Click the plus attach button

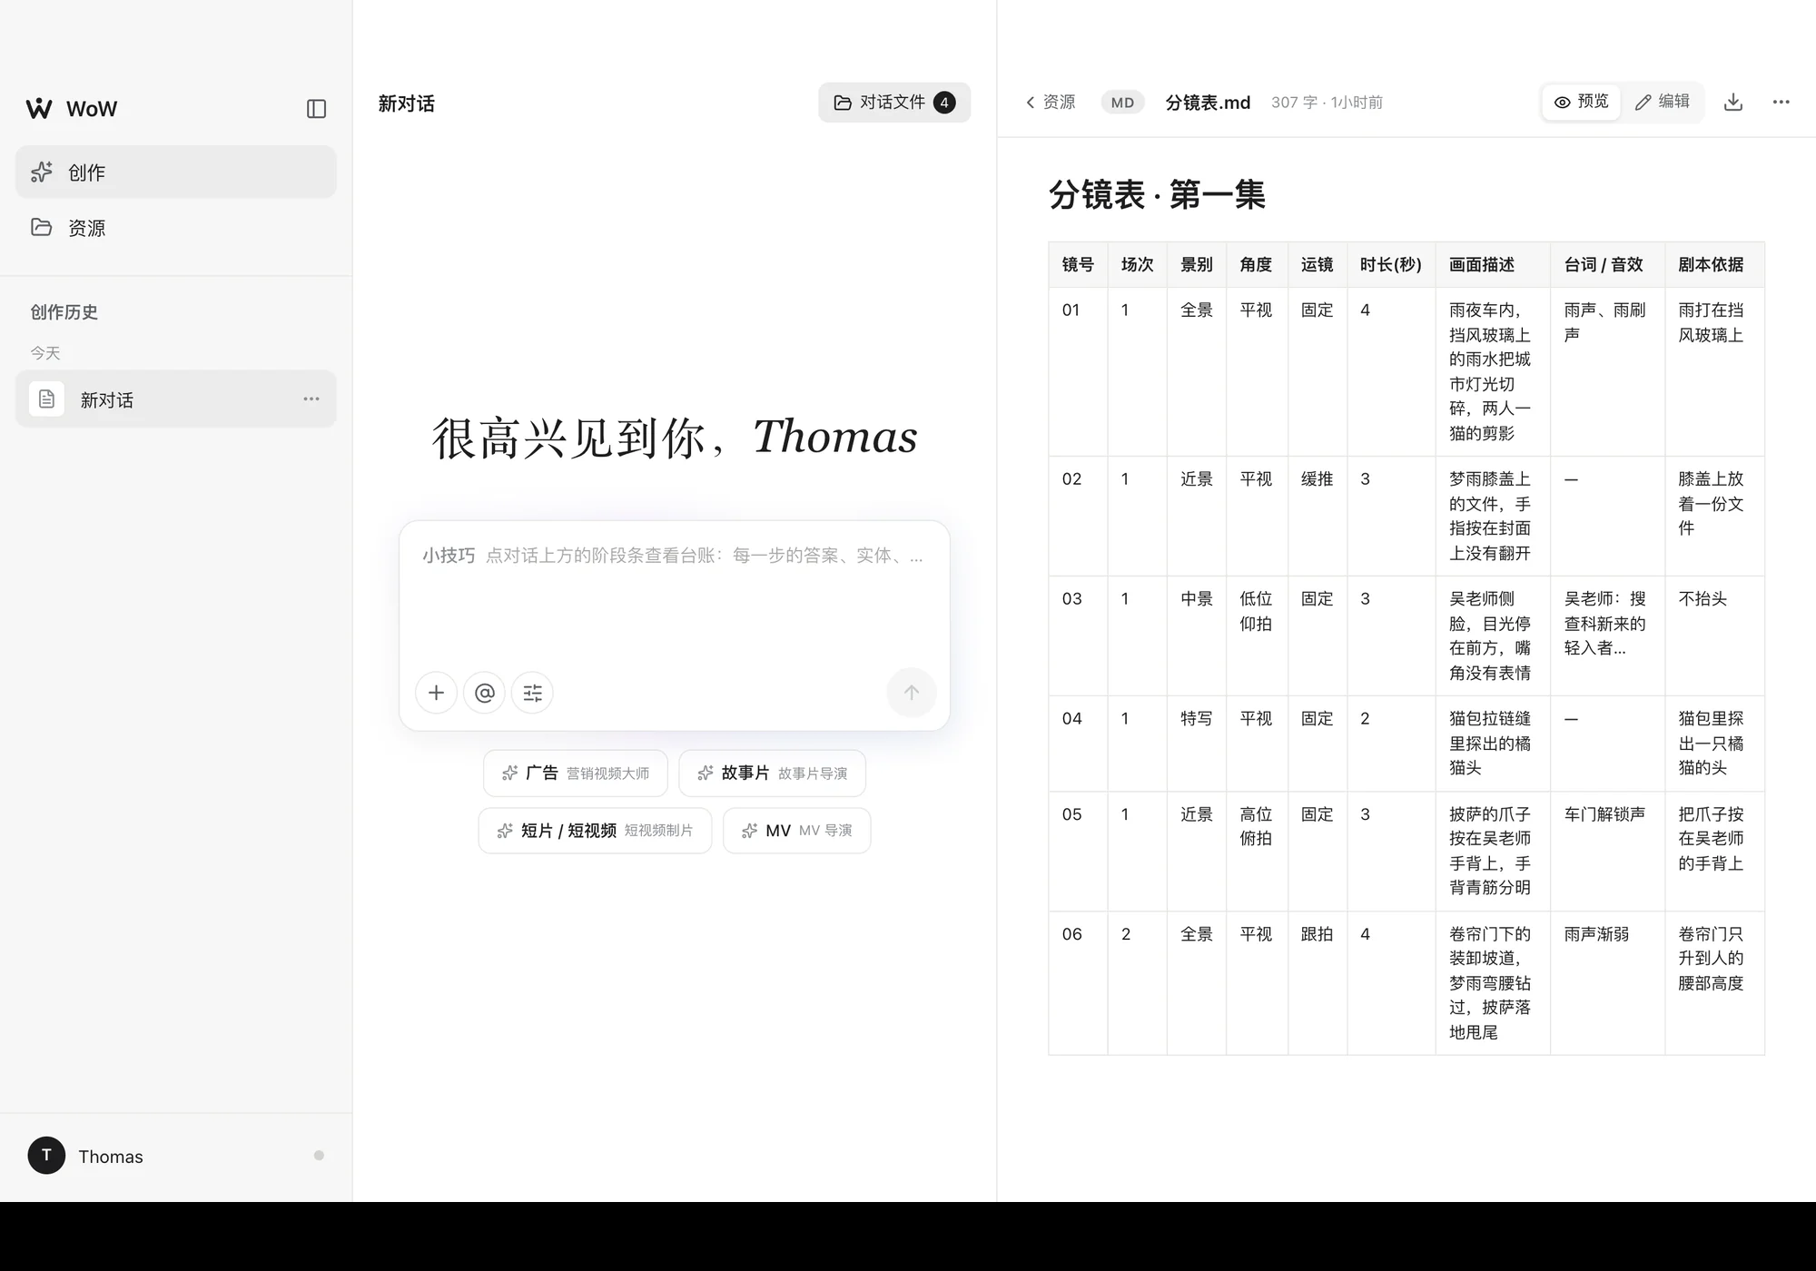click(x=437, y=693)
